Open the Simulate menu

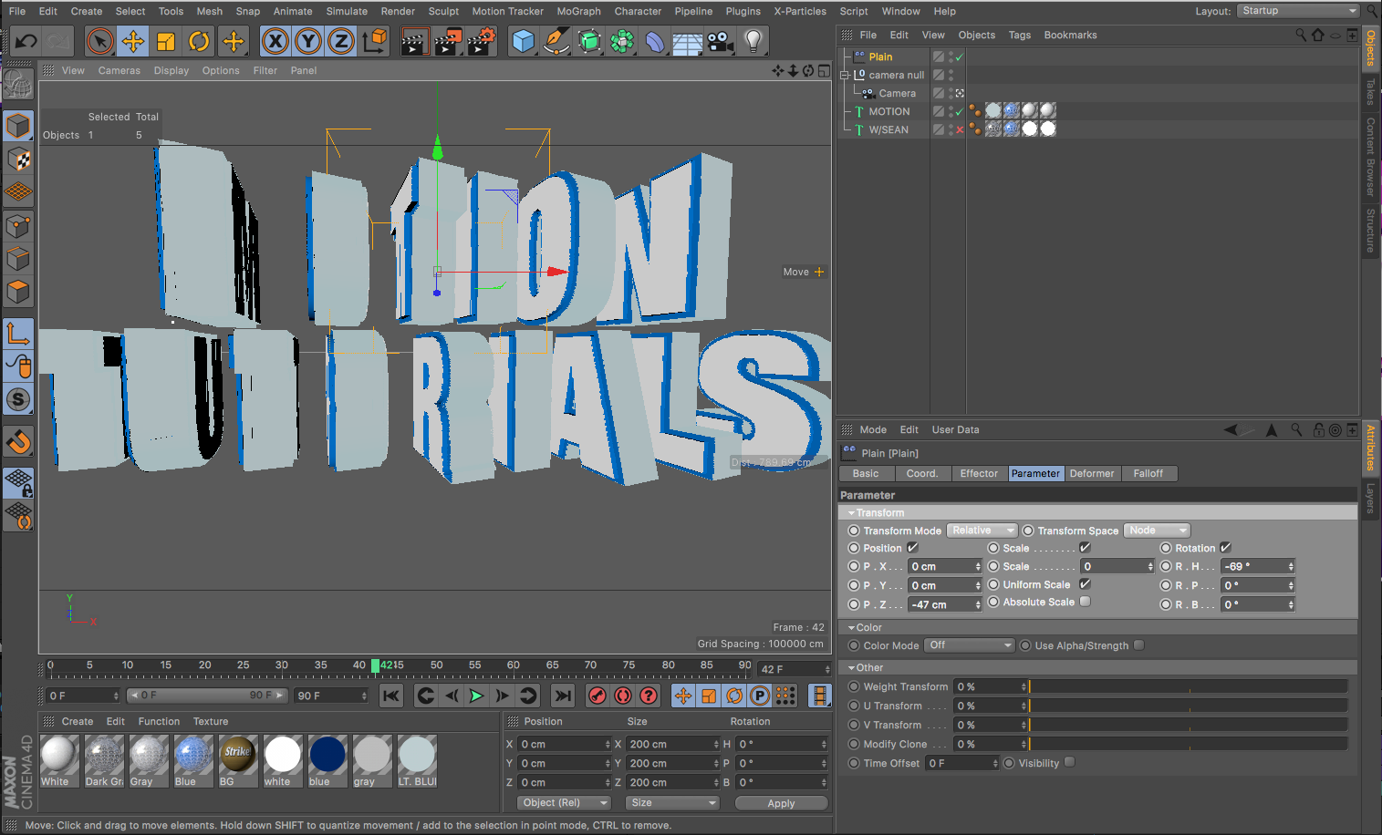[x=347, y=11]
